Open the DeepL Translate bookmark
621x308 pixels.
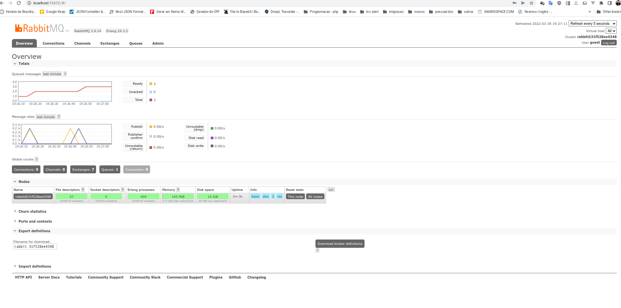point(282,12)
